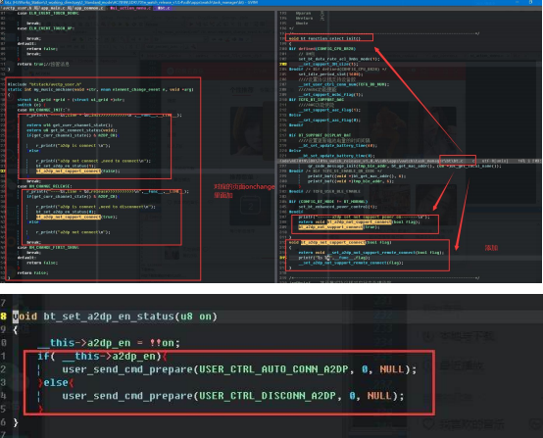Click the vertical split divider between code panes
This screenshot has width=543, height=438.
tap(276, 145)
